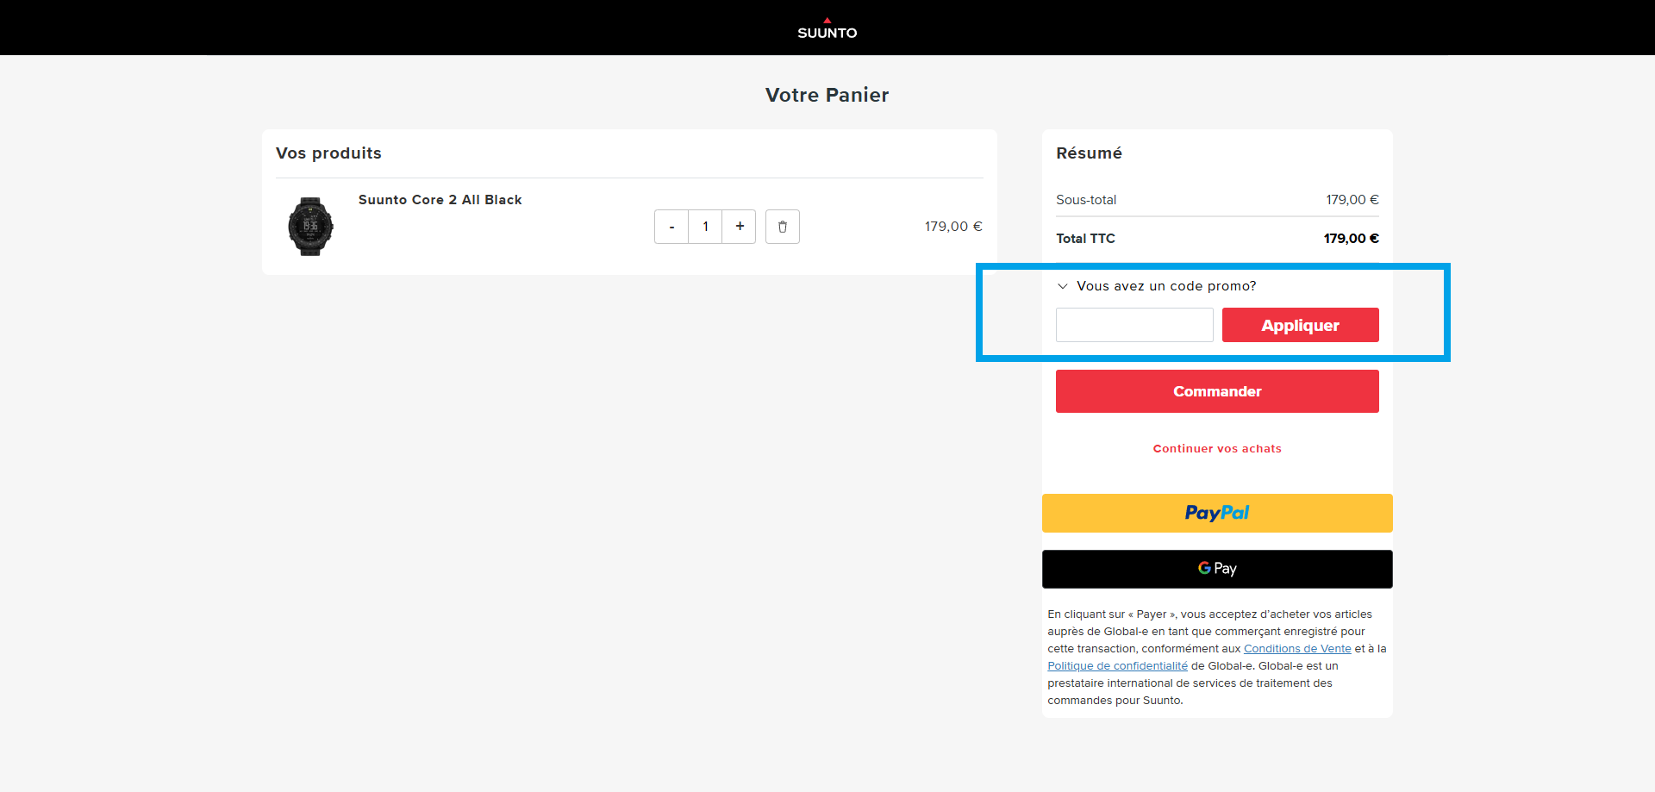The height and width of the screenshot is (792, 1655).
Task: Click the Suunto logo in the header
Action: point(827,28)
